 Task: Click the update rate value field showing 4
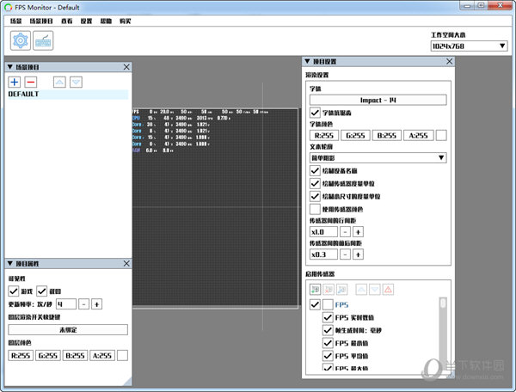[x=66, y=304]
